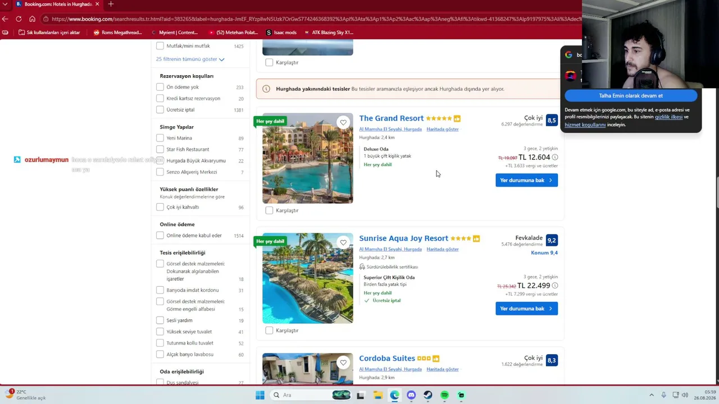This screenshot has width=719, height=404.
Task: Open Steam from the taskbar
Action: click(x=428, y=395)
